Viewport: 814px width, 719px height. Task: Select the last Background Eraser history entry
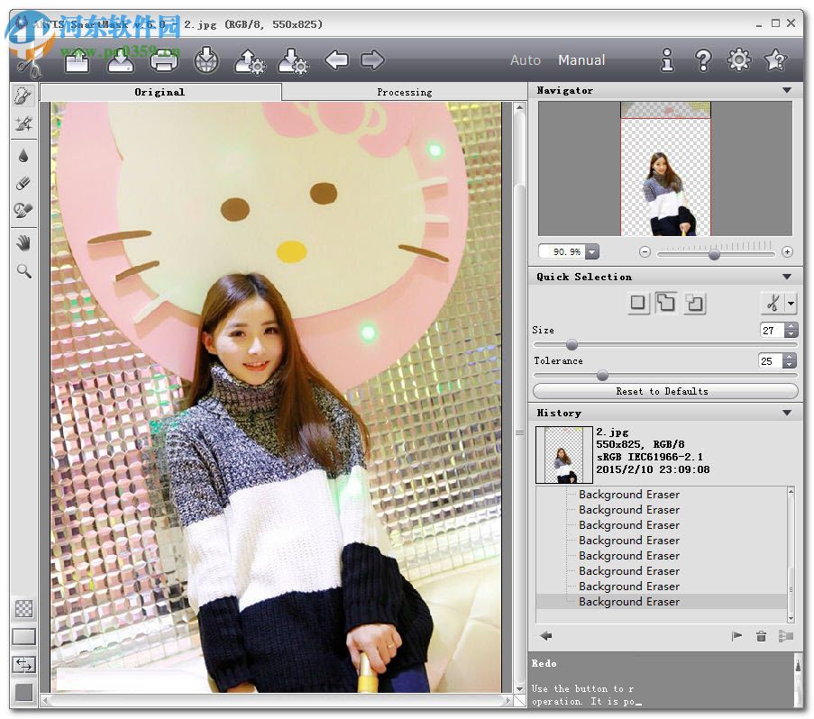[x=628, y=601]
